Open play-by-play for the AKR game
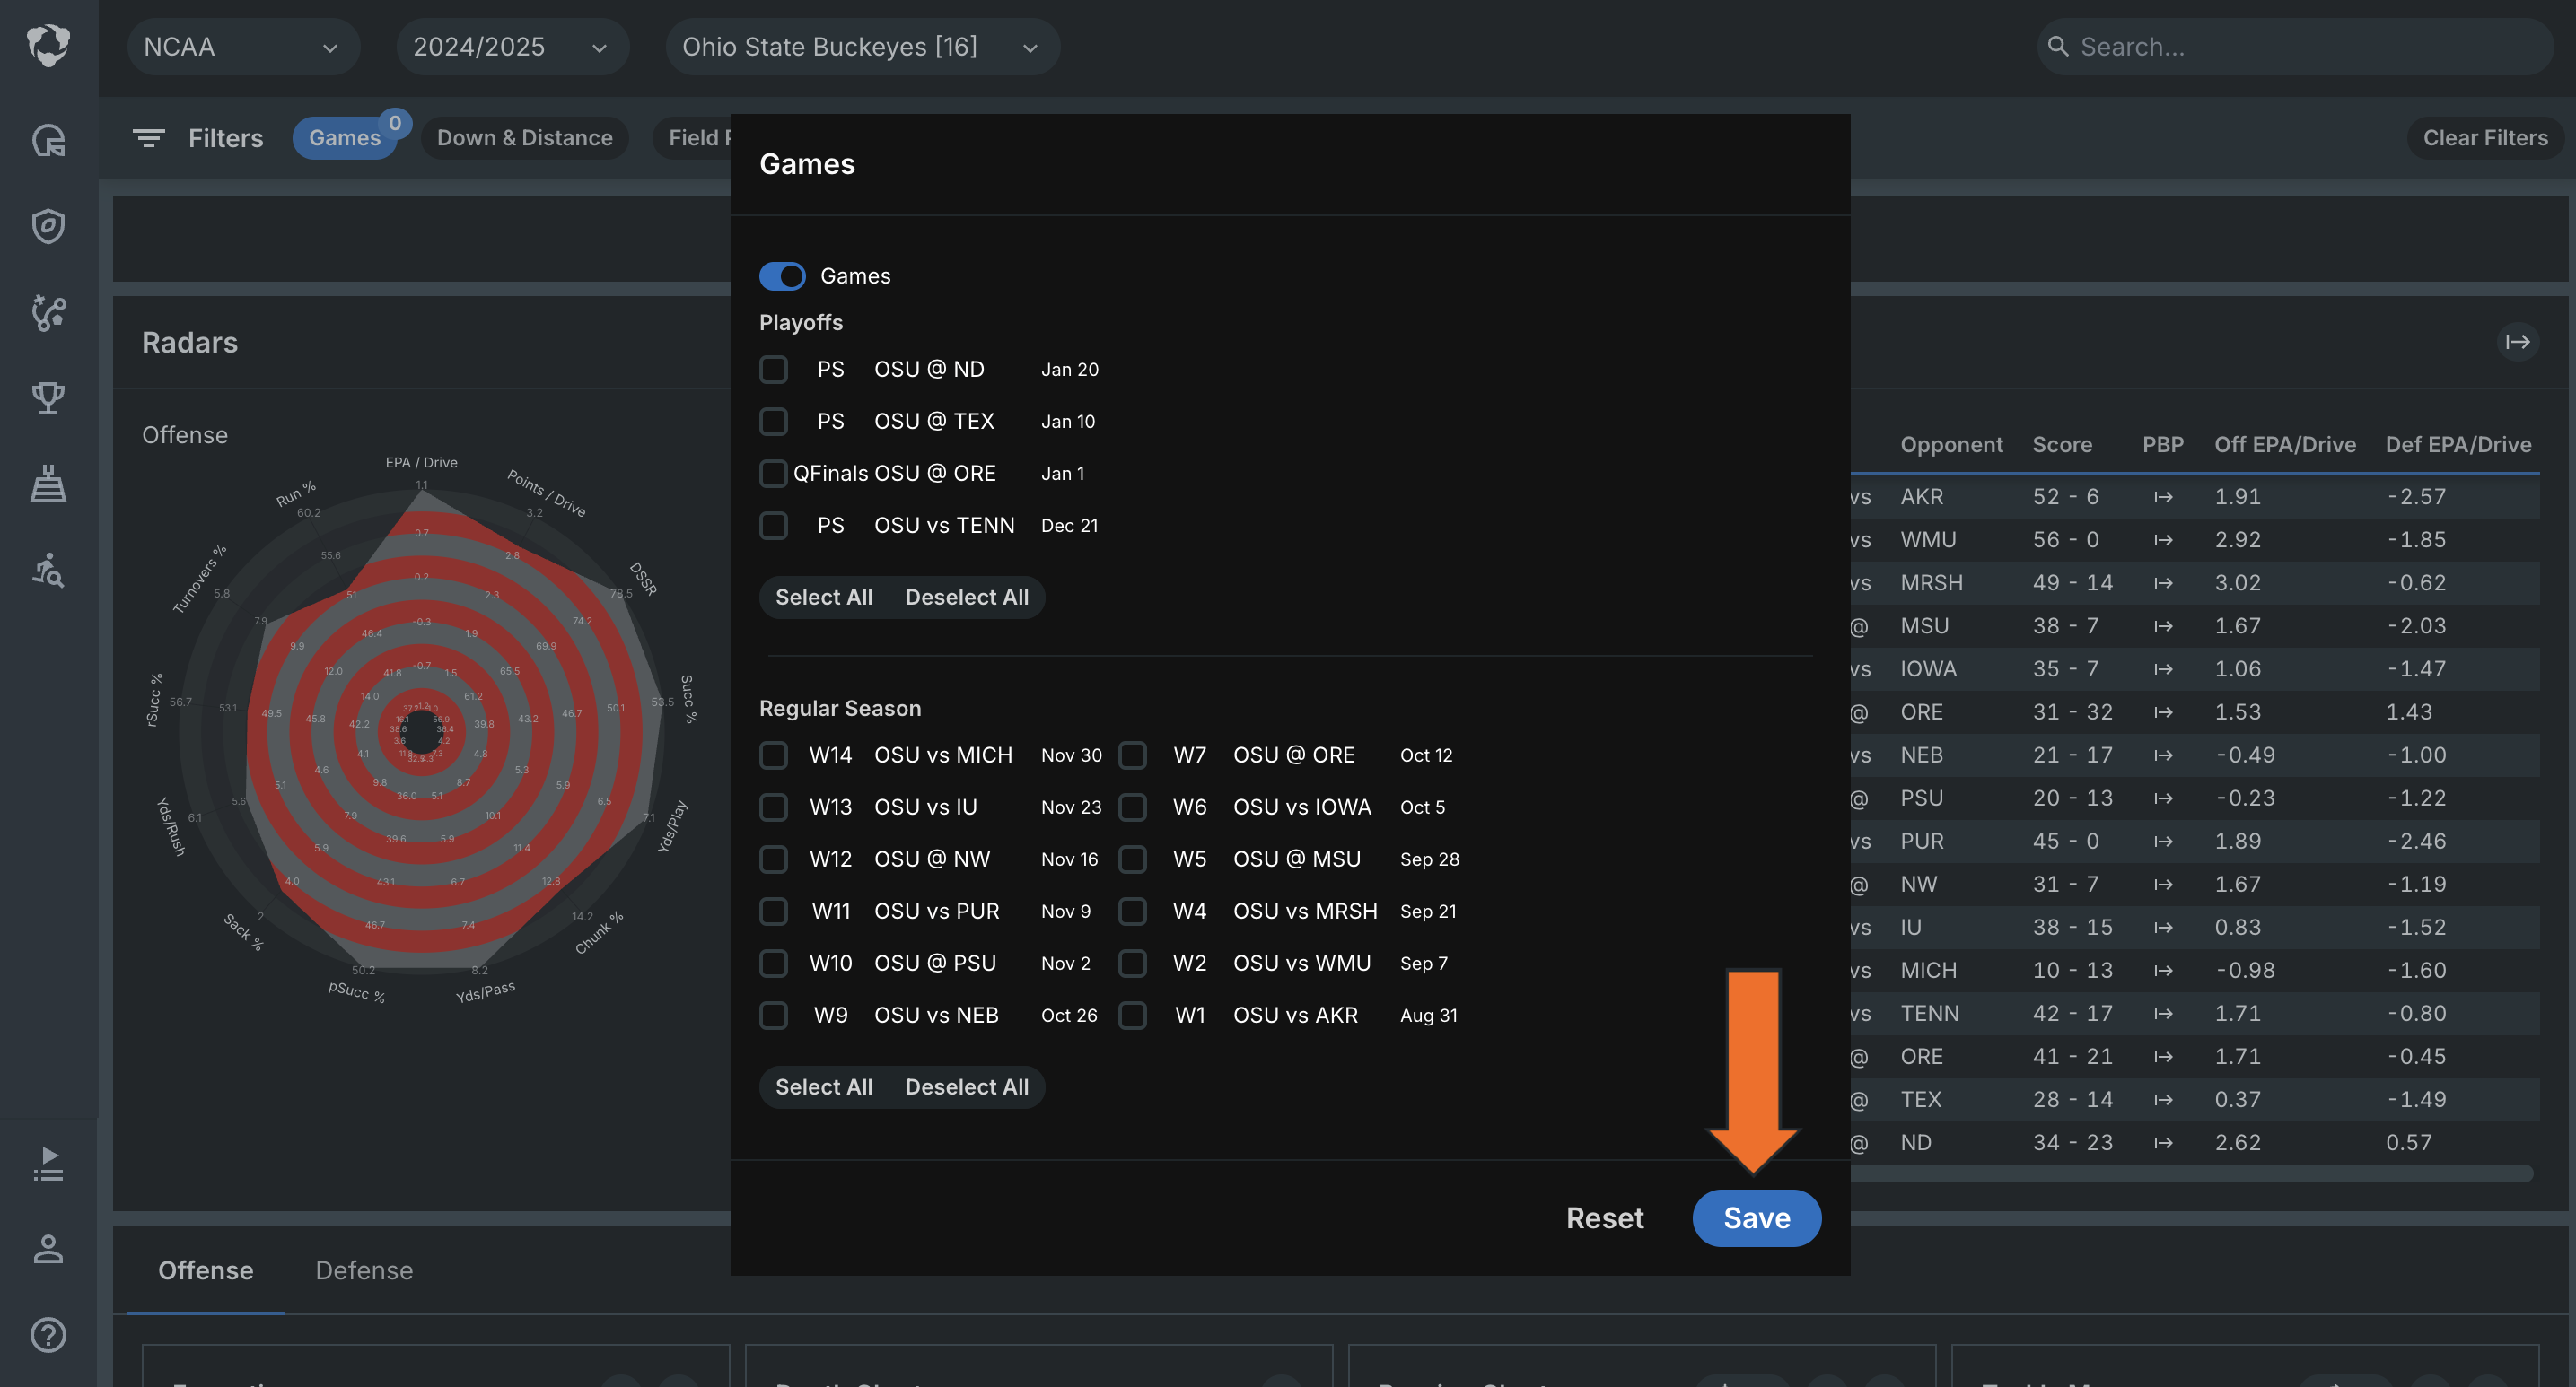This screenshot has height=1387, width=2576. point(2163,497)
